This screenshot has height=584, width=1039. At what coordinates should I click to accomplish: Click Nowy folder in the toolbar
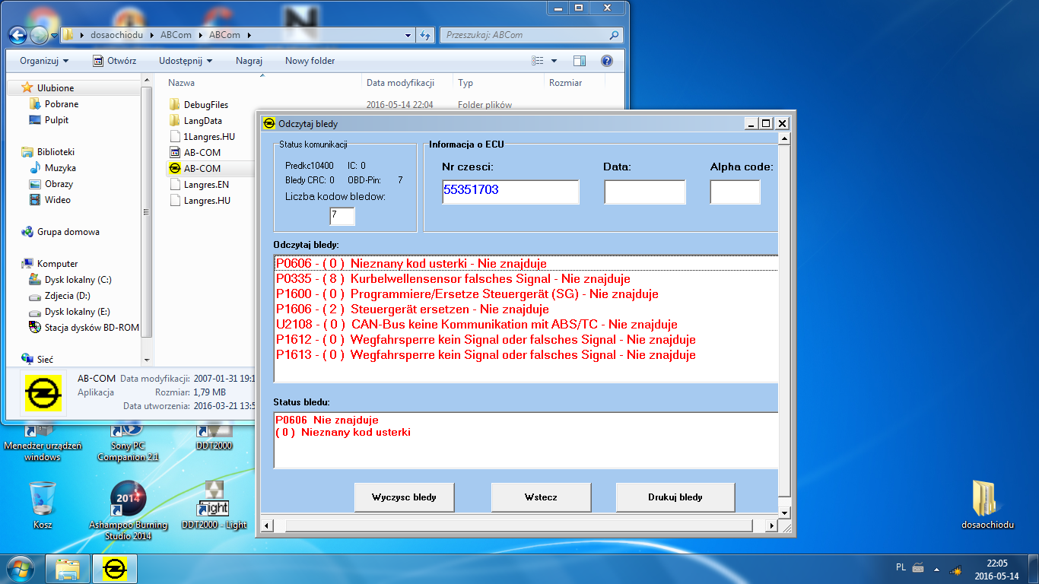pos(310,61)
